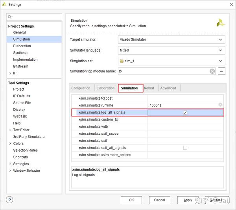236x210 pixels.
Task: Select the xsim.simulate.tcl.post row
Action: tap(147, 98)
